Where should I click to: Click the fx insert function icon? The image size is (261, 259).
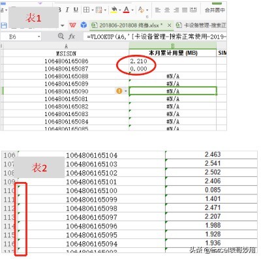[72, 37]
